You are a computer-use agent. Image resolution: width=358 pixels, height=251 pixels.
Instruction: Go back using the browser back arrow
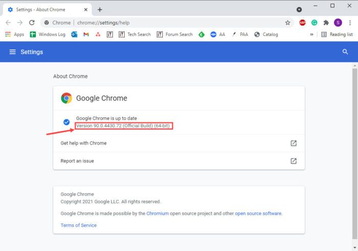click(x=8, y=23)
